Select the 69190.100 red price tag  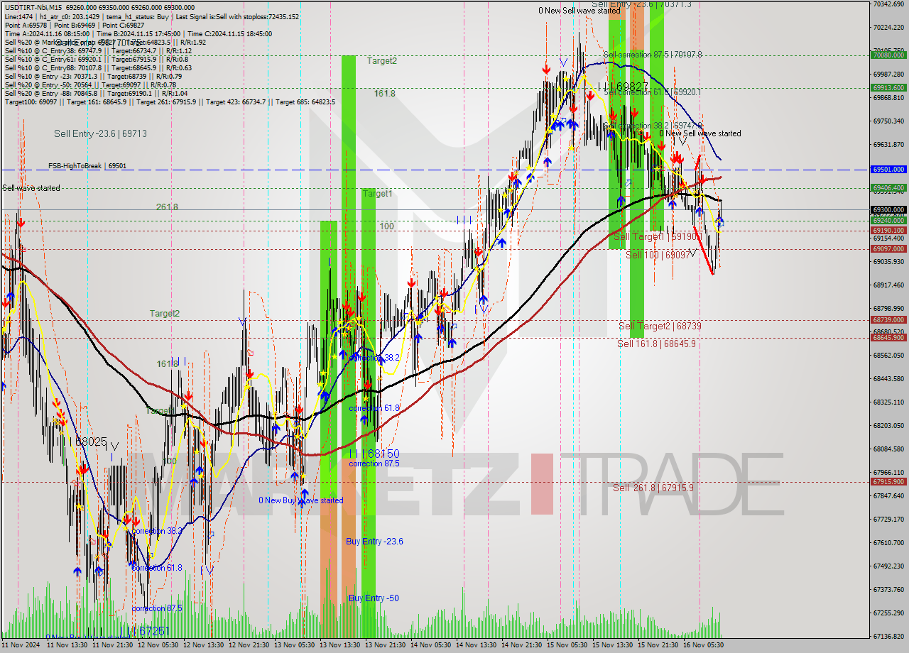(x=888, y=231)
